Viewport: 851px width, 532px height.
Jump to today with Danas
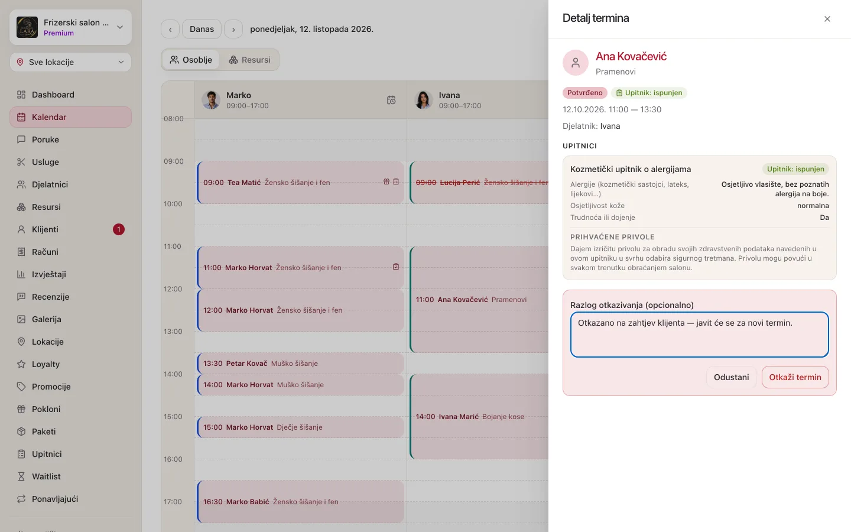pyautogui.click(x=202, y=29)
